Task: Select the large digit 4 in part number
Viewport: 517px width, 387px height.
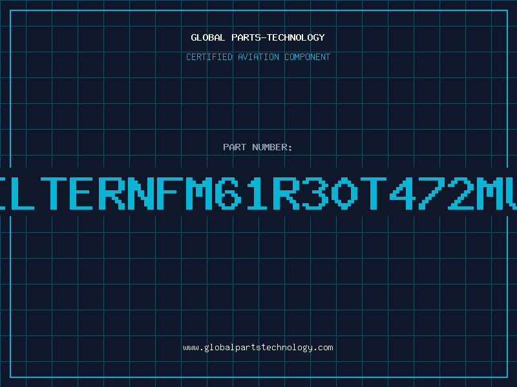Action: click(x=403, y=193)
